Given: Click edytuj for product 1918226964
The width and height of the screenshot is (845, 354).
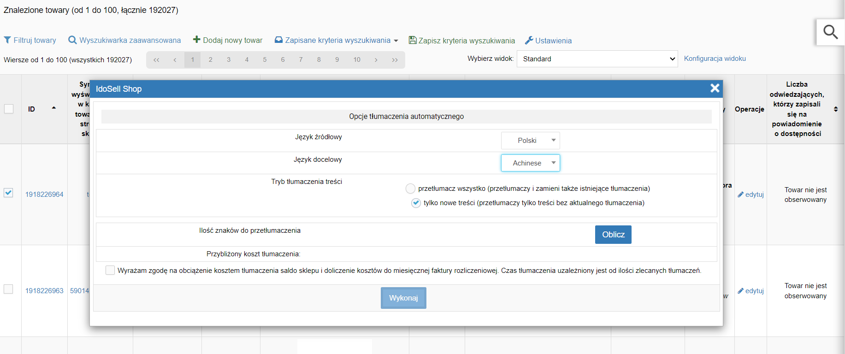Looking at the screenshot, I should coord(750,195).
